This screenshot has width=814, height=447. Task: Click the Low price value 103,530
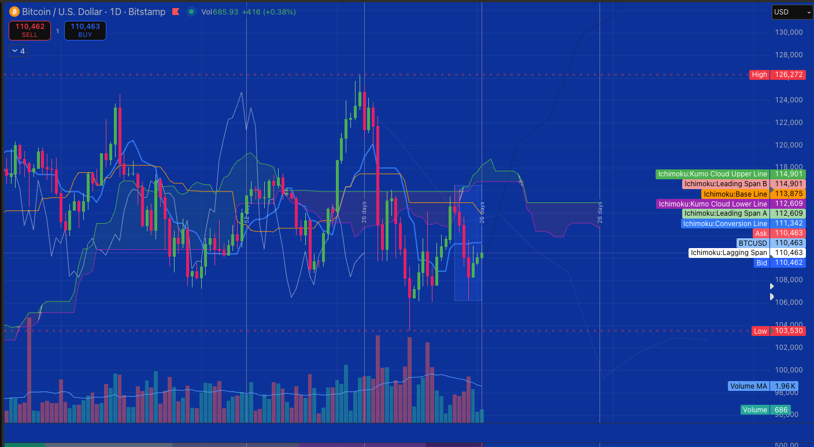tap(787, 331)
